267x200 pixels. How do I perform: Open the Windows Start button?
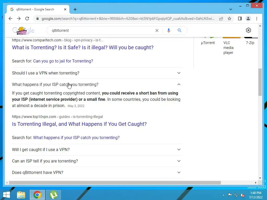(7, 195)
